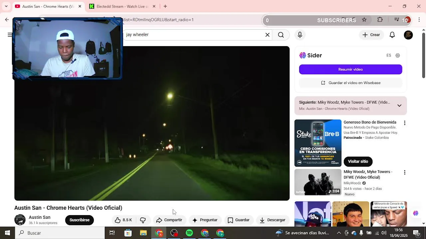Screen dimensions: 426x239
Task: Open options menu for the DFWE video
Action: click(405, 173)
